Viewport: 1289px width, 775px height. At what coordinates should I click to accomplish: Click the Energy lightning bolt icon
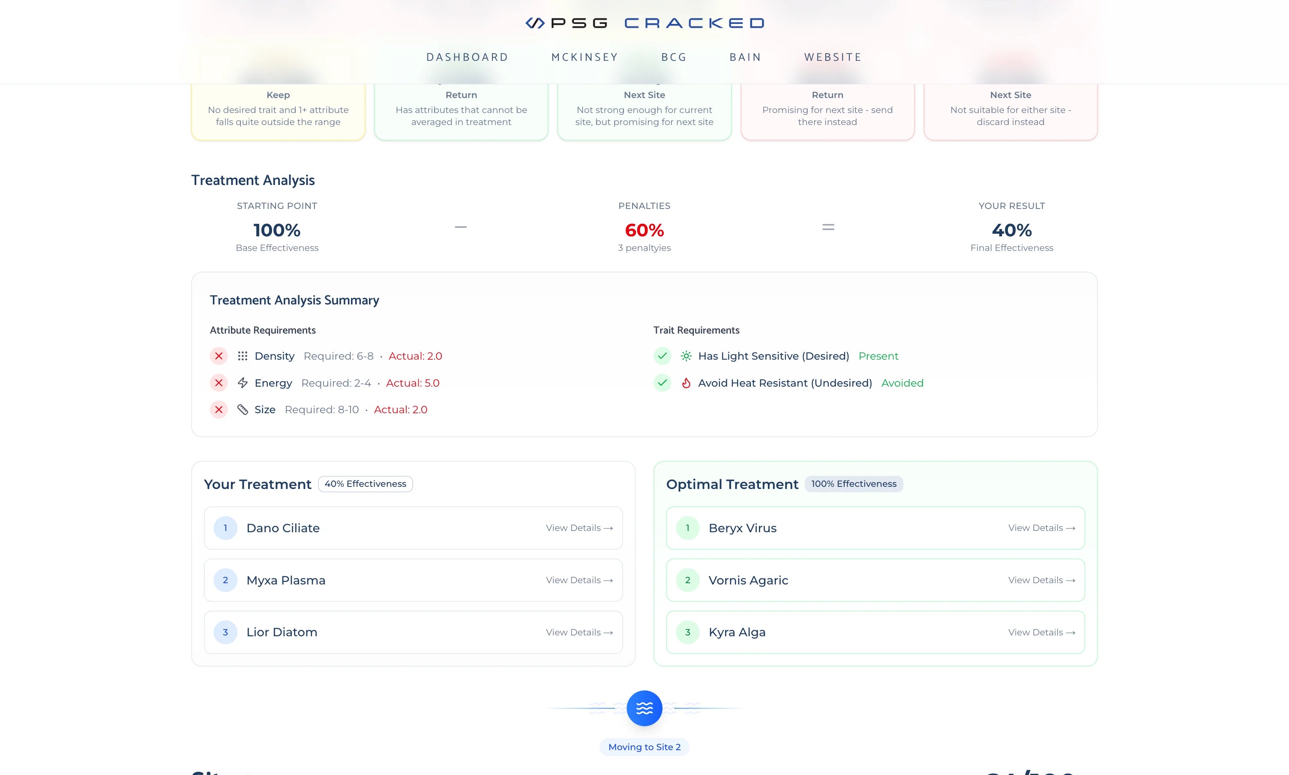point(243,383)
